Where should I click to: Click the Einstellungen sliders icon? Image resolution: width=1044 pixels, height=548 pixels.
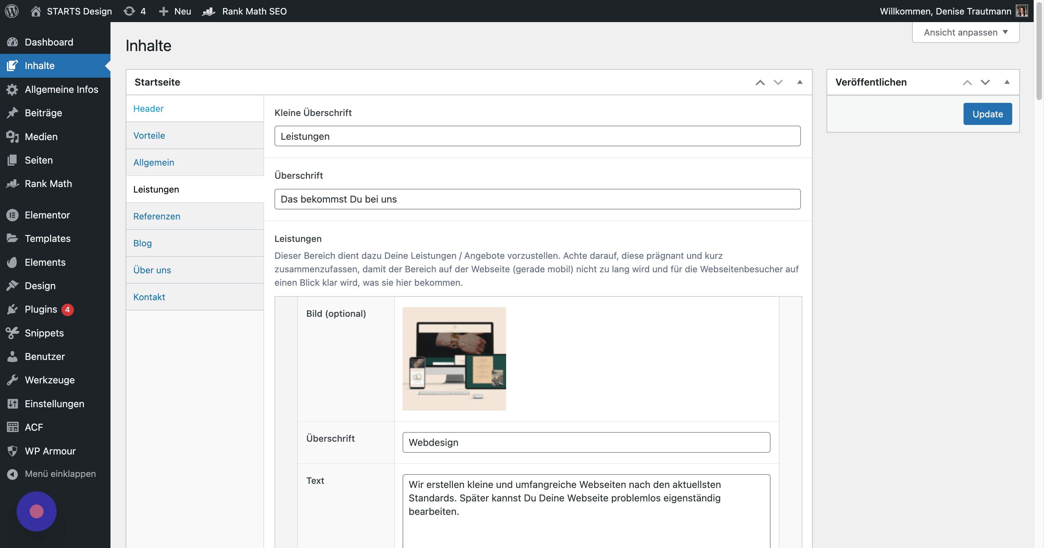pos(12,404)
